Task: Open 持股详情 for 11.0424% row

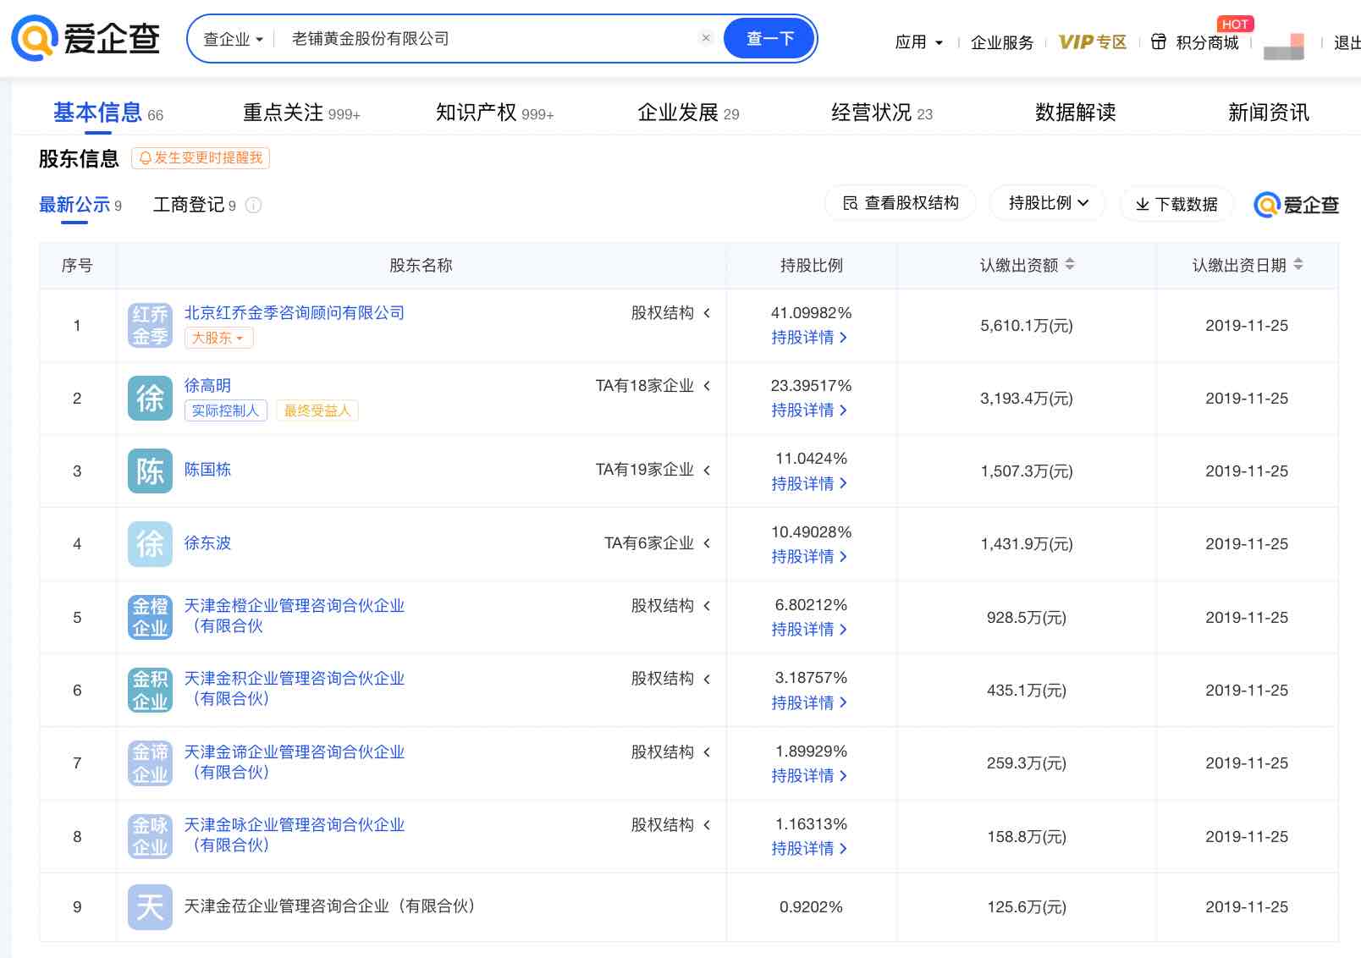Action: [x=808, y=484]
